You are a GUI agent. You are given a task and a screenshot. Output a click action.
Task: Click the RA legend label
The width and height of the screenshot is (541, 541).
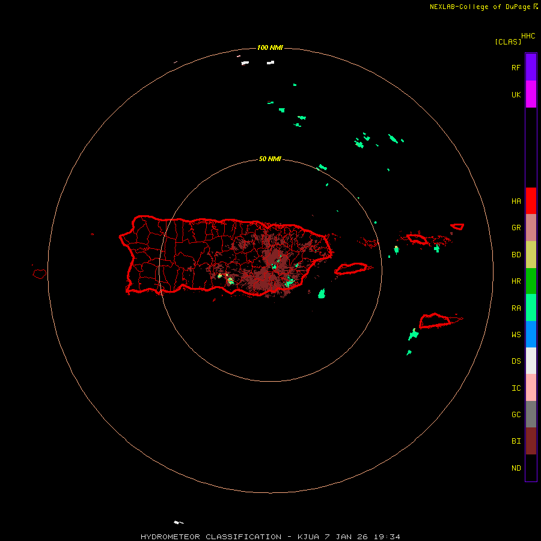516,308
